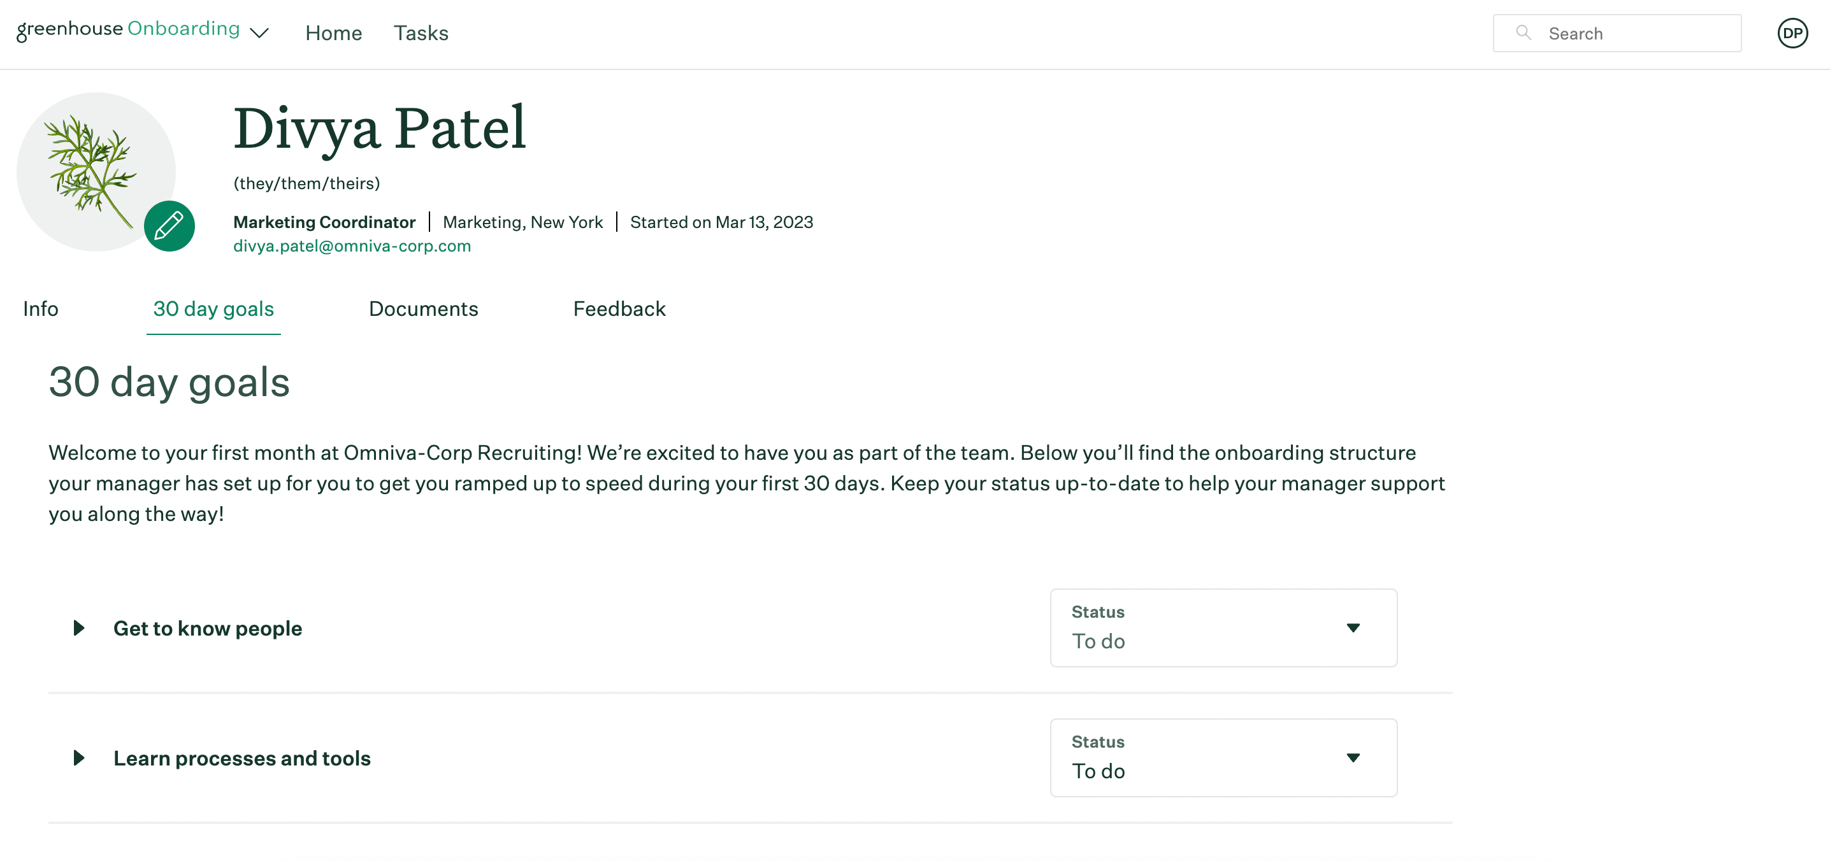Screen dimensions: 1830x861
Task: Click the Feedback tab
Action: (x=619, y=309)
